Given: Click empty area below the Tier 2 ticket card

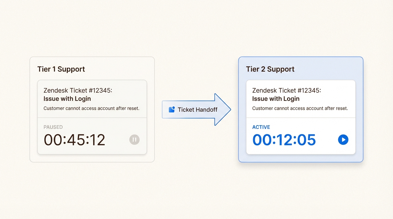Looking at the screenshot, I should pos(301,158).
